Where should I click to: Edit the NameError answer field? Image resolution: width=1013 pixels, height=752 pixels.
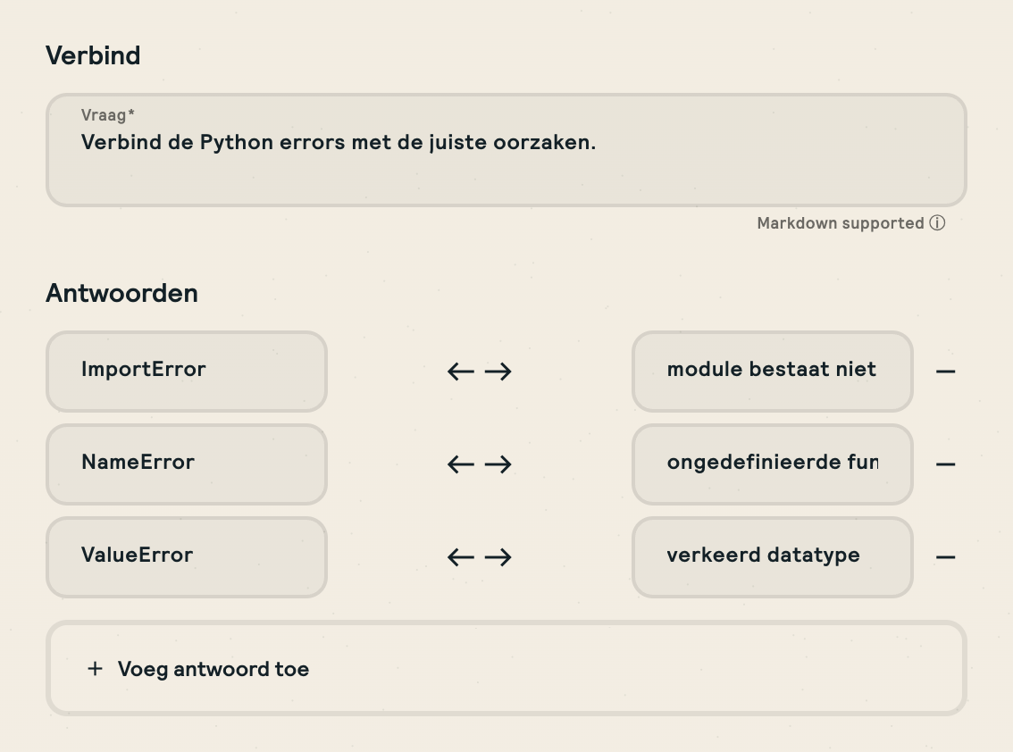point(187,464)
